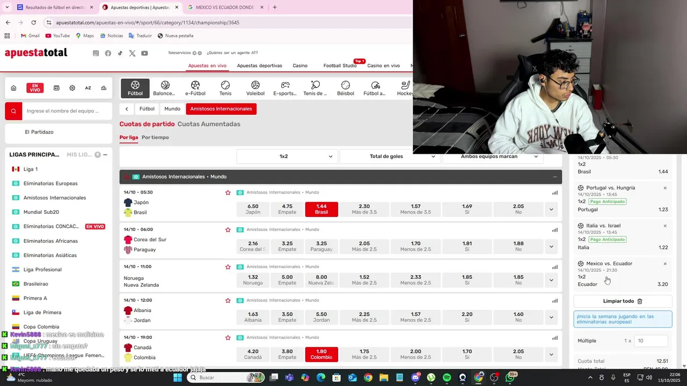This screenshot has height=386, width=687.
Task: Collapse Amistosos Internacionales Mundo section
Action: (x=554, y=176)
